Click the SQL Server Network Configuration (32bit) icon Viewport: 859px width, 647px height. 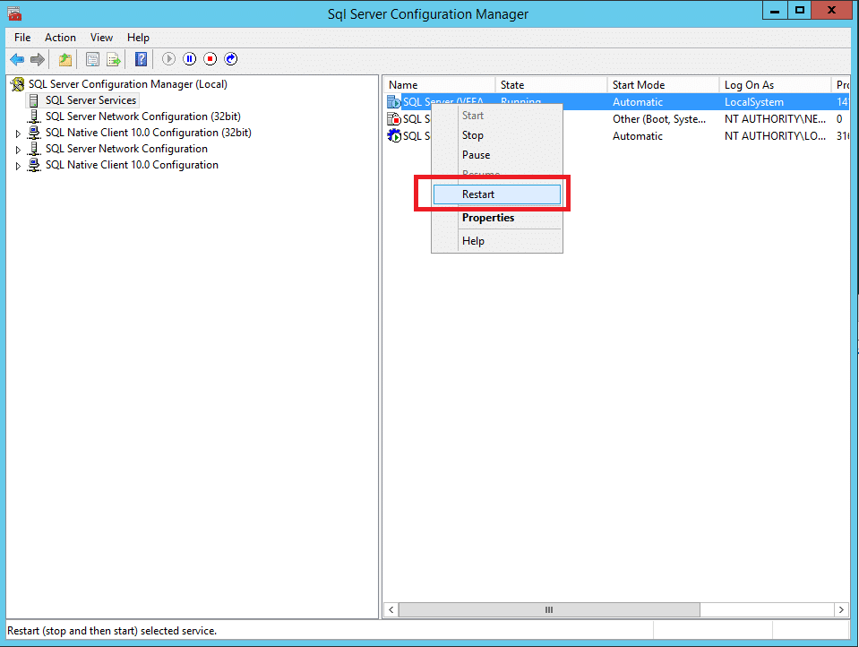34,116
